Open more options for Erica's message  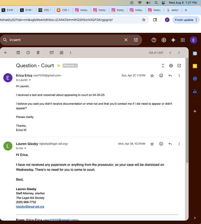(179, 75)
